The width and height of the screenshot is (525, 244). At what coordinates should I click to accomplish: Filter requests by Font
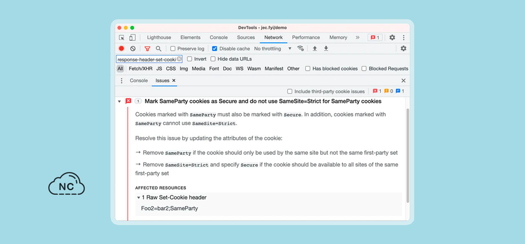click(214, 69)
